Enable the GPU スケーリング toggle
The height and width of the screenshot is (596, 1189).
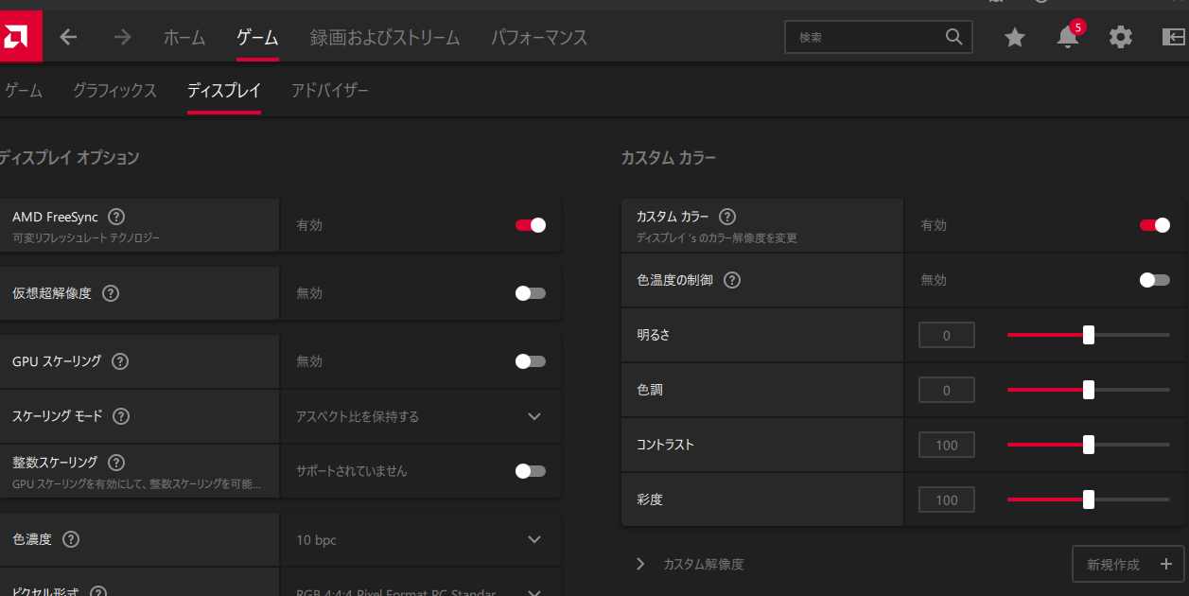[x=531, y=361]
